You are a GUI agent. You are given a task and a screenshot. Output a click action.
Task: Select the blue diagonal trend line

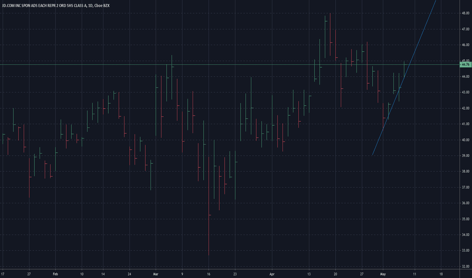[404, 77]
